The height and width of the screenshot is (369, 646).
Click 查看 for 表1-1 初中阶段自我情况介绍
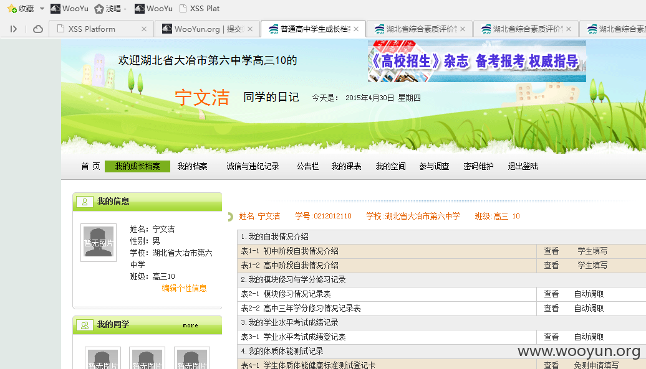[x=551, y=251]
